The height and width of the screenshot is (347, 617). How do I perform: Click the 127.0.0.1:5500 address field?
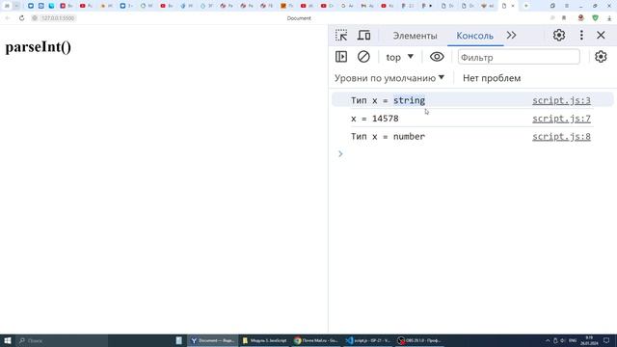click(x=58, y=18)
